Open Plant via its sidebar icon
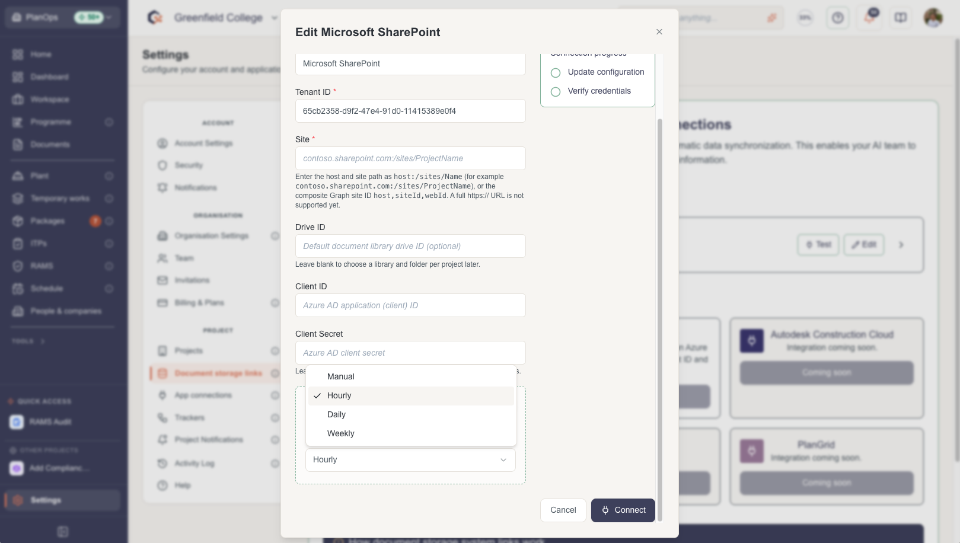 (18, 176)
